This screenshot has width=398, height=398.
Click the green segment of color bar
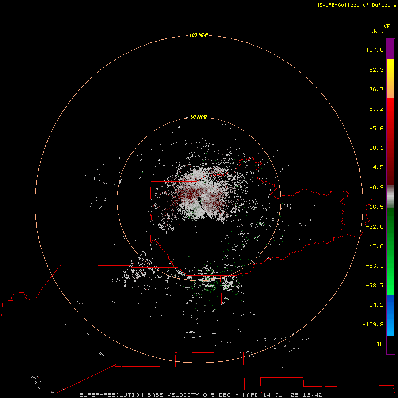tap(390, 251)
